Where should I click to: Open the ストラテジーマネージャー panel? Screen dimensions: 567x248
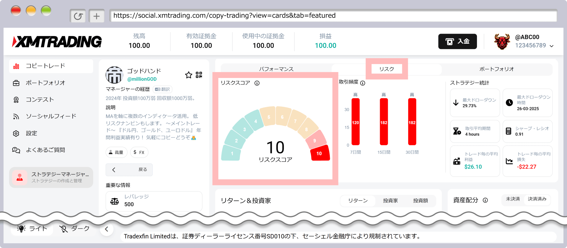click(51, 177)
